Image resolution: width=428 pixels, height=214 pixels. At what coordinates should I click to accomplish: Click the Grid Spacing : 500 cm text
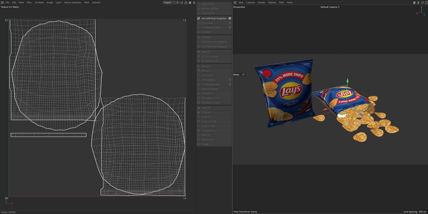tap(415, 212)
